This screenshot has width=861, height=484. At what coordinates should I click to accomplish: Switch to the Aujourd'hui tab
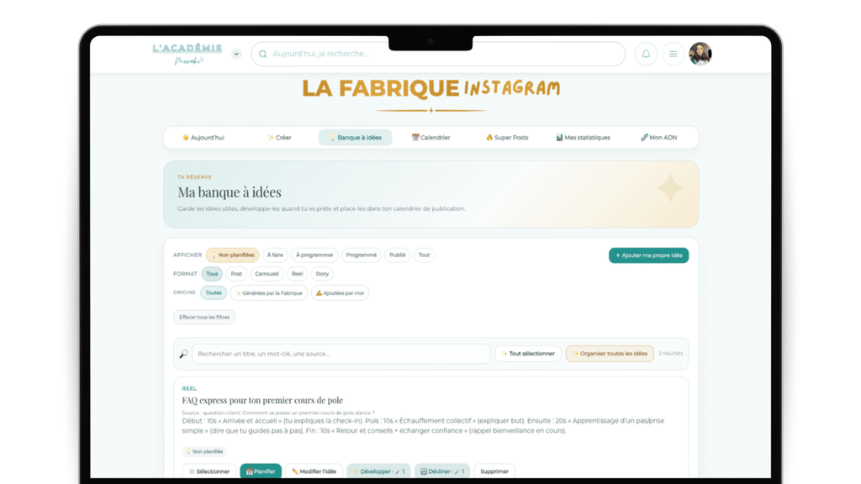point(203,138)
